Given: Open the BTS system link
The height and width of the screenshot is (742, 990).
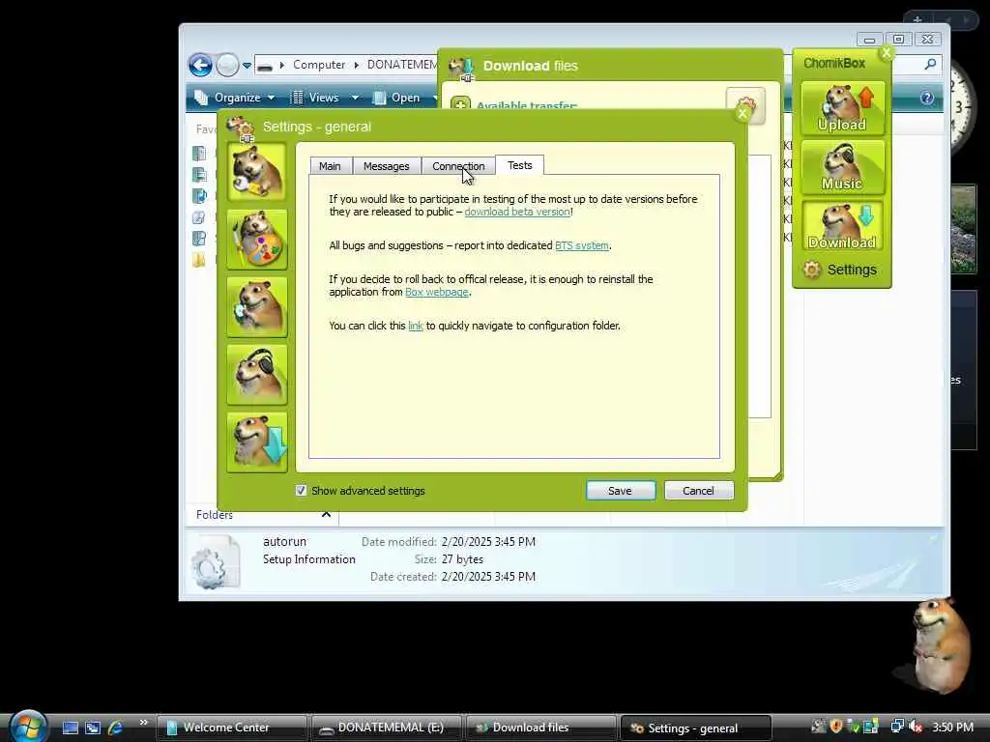Looking at the screenshot, I should [581, 245].
